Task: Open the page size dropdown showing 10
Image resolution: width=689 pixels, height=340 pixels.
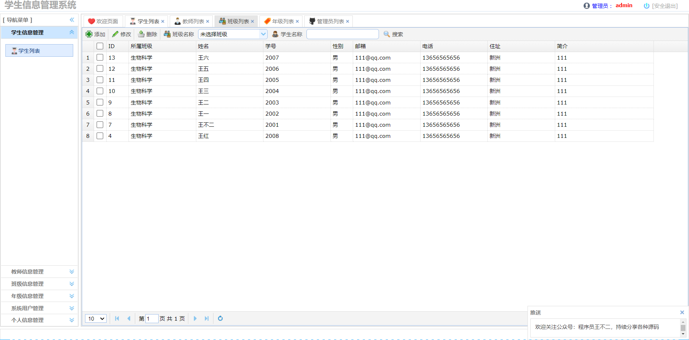Action: click(x=96, y=318)
